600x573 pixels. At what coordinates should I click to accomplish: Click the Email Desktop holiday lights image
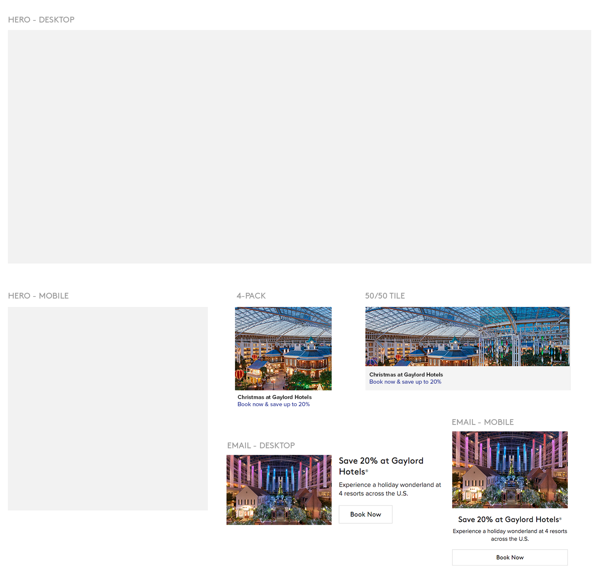click(279, 490)
